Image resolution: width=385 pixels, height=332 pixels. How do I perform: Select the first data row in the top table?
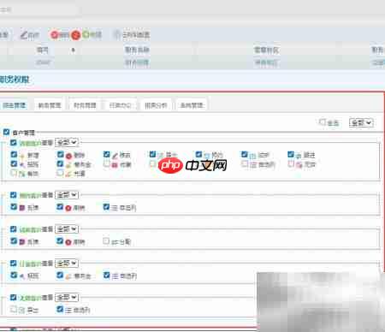192,62
